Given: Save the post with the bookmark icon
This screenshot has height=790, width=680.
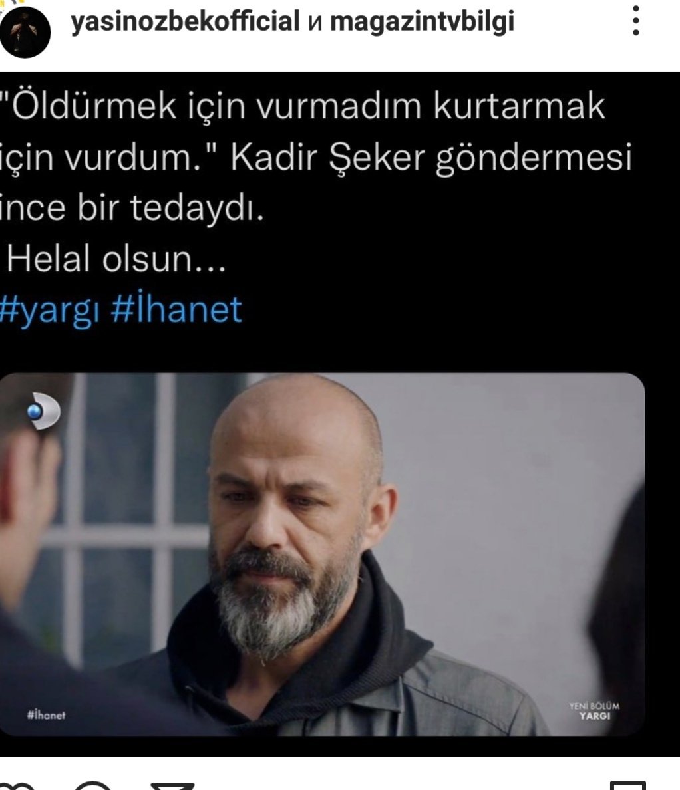Looking at the screenshot, I should pos(627,786).
